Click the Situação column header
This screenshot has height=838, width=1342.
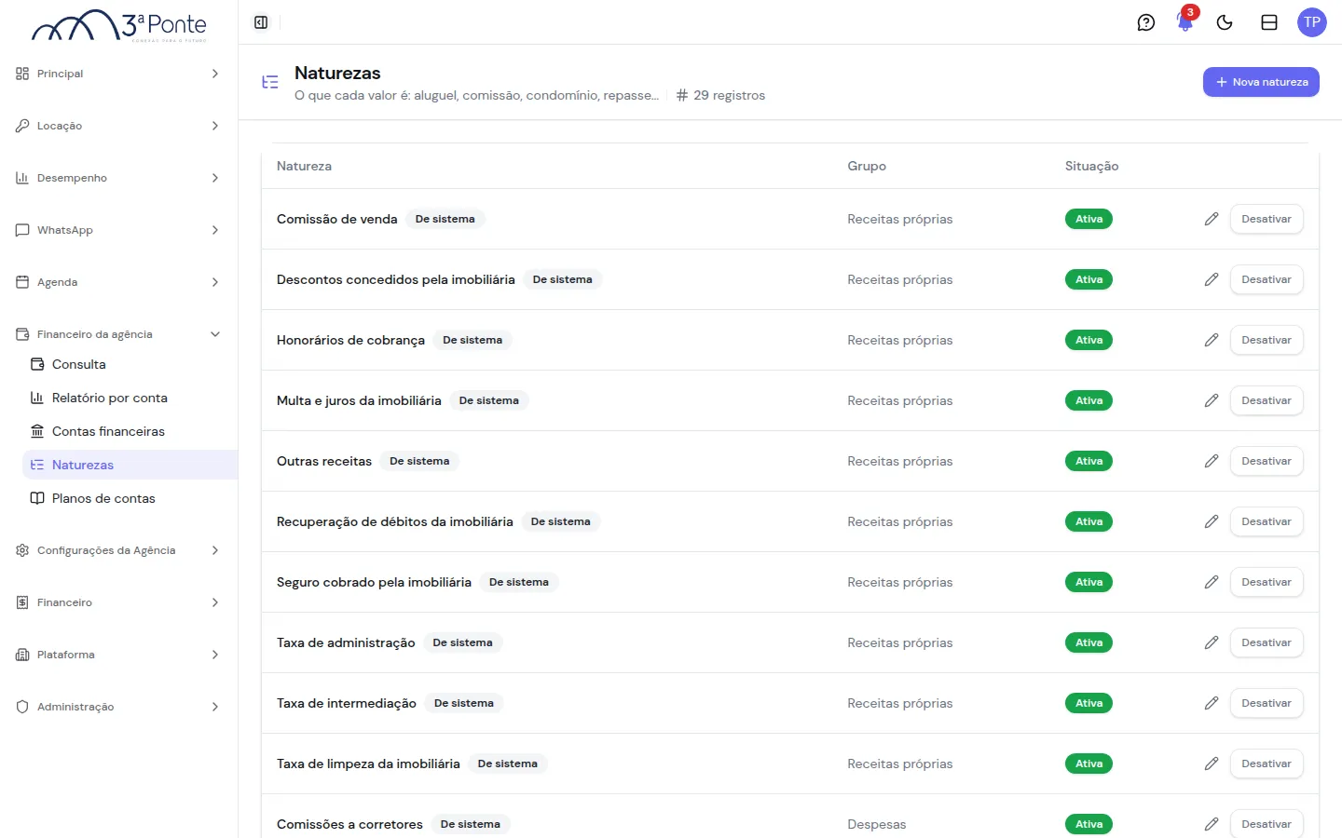(x=1091, y=166)
